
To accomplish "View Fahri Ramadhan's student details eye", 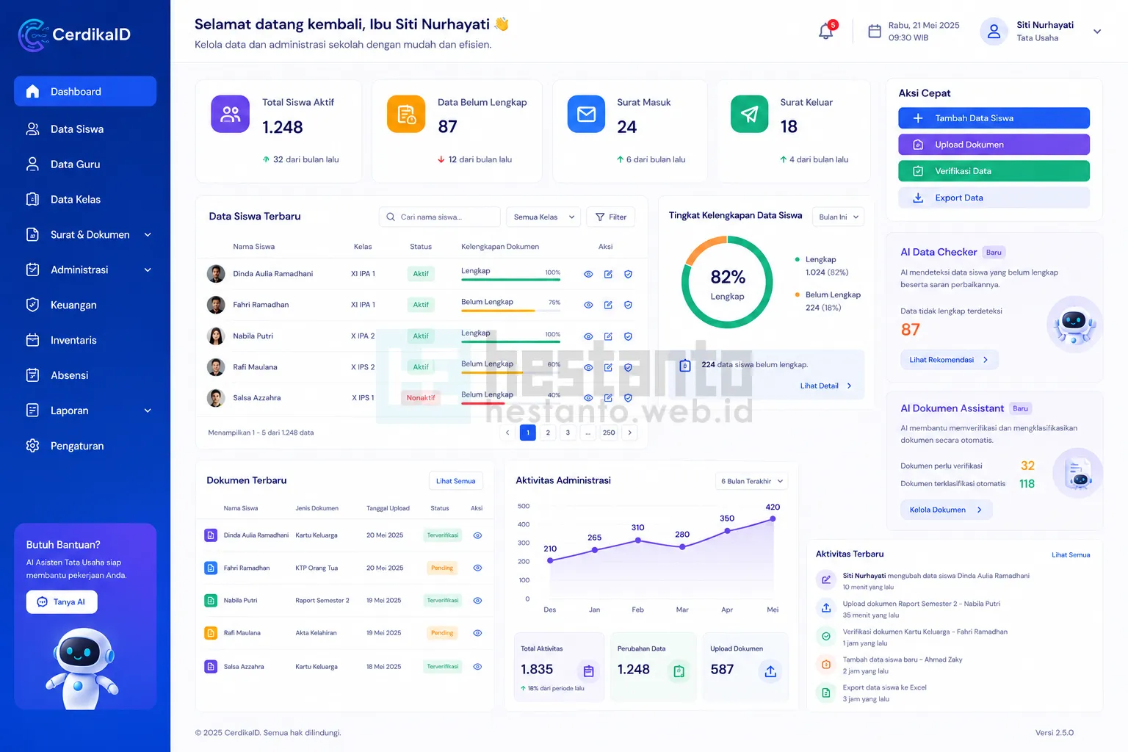I will [x=588, y=305].
